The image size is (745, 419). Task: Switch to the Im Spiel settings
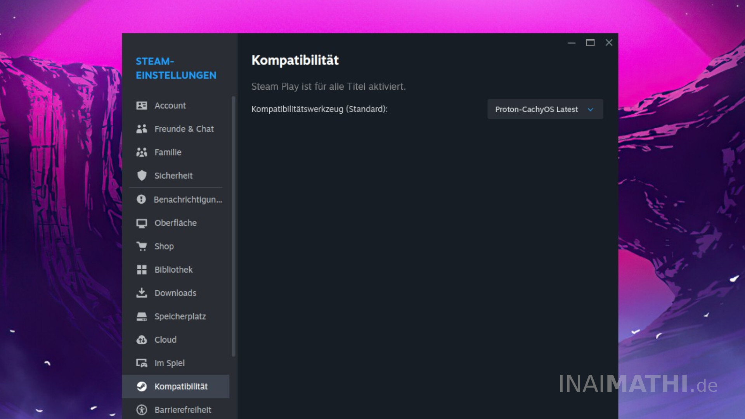170,363
